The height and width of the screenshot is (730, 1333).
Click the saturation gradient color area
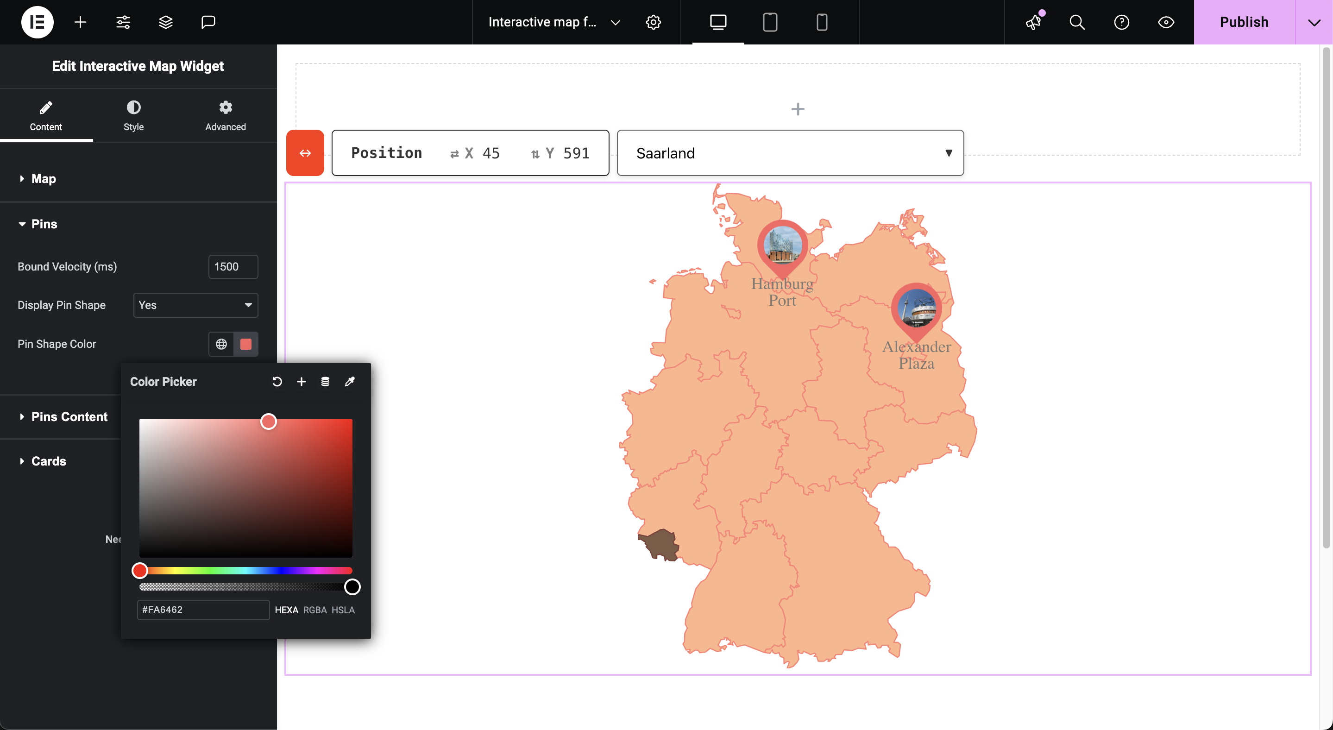(x=246, y=488)
